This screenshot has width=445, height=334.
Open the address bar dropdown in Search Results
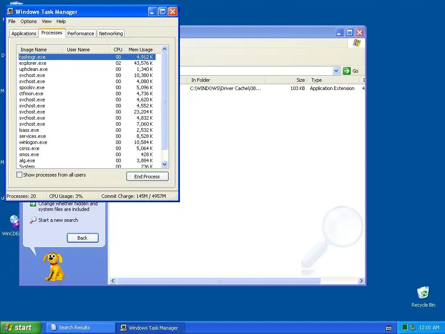coord(336,71)
